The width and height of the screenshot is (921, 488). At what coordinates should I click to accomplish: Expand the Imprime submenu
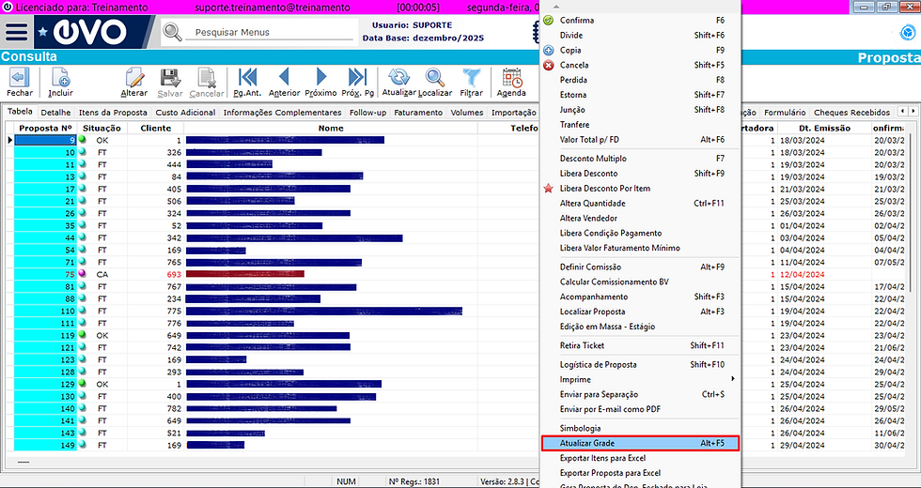[x=640, y=379]
